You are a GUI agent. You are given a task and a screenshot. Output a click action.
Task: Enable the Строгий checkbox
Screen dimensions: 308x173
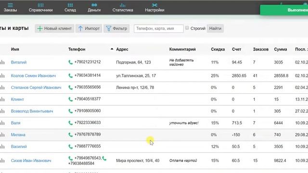point(187,28)
